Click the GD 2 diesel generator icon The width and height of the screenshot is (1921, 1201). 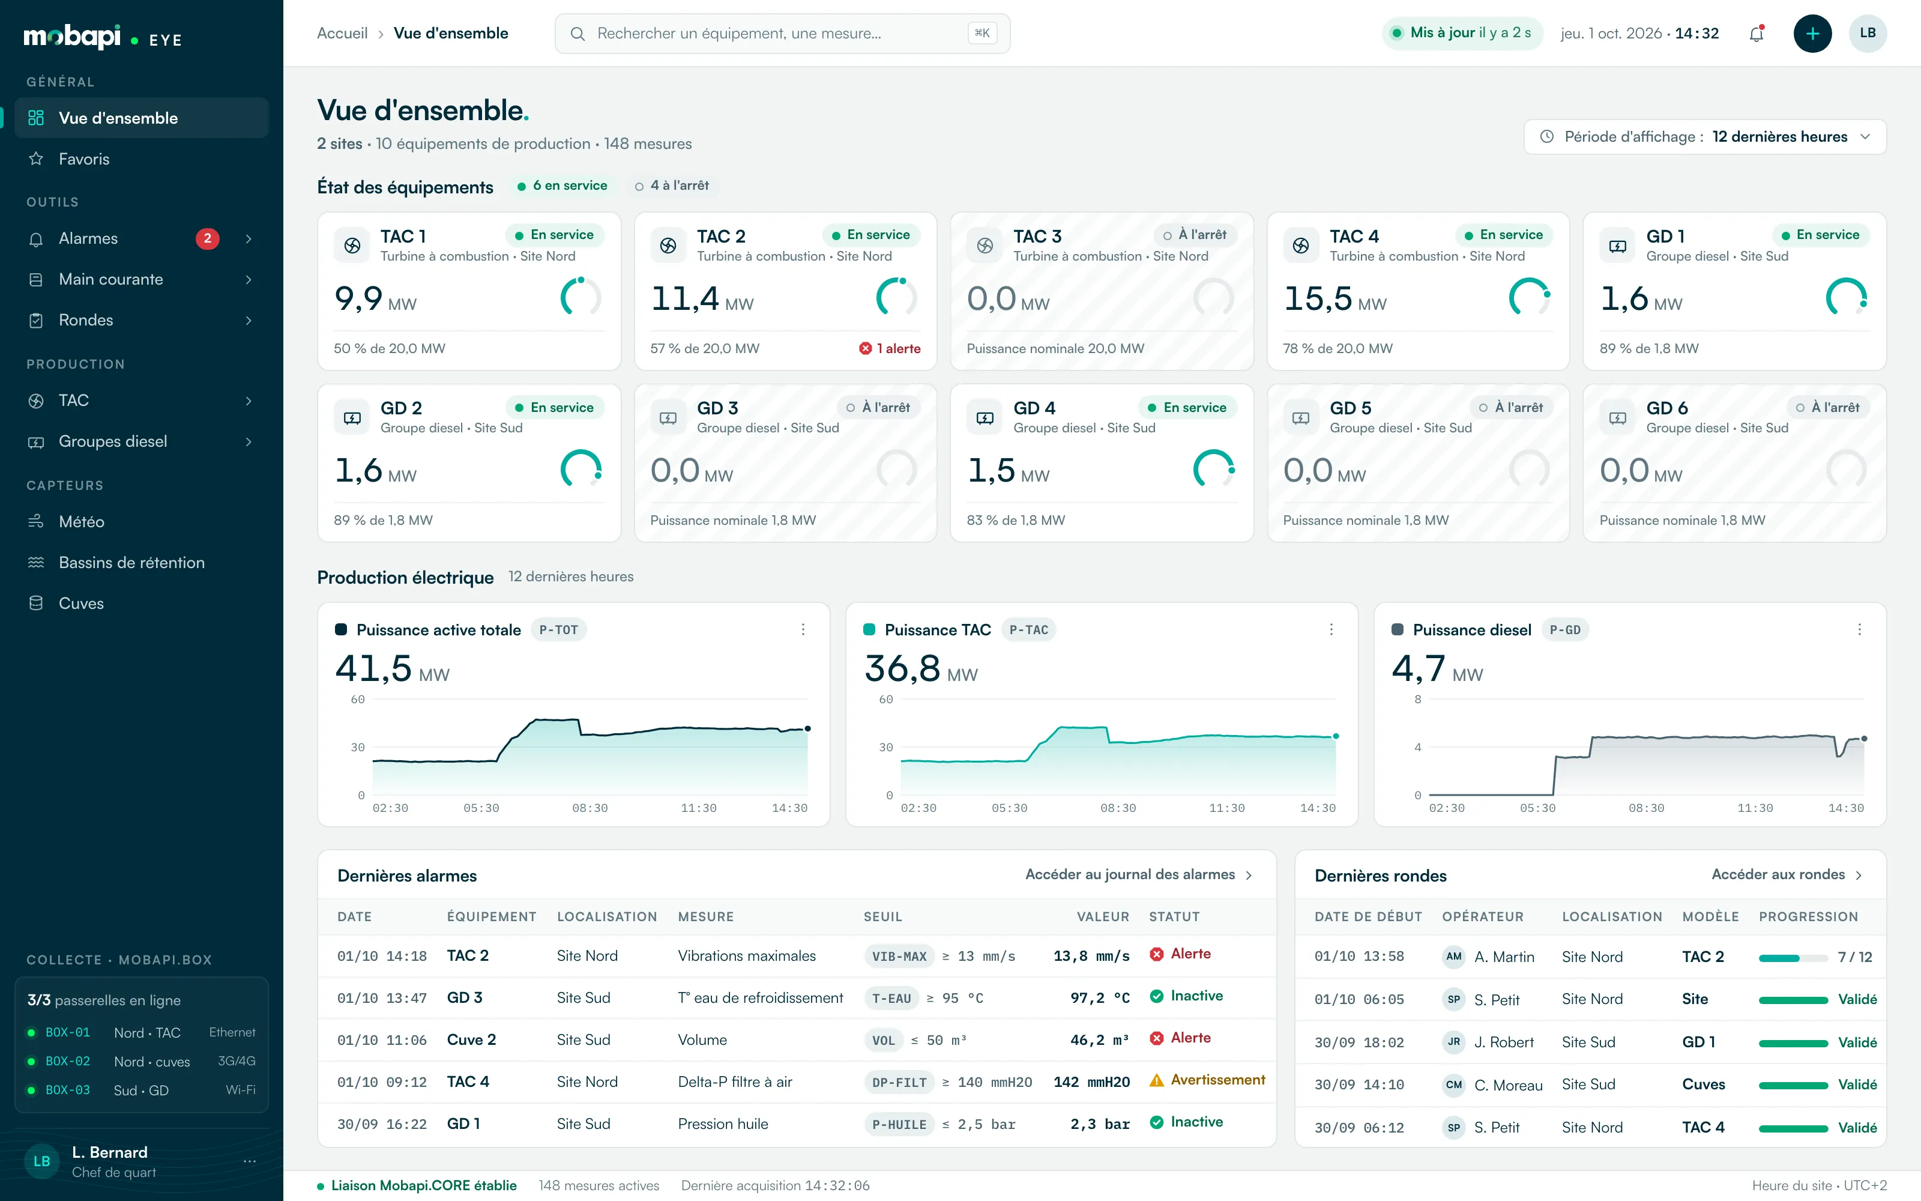point(352,418)
